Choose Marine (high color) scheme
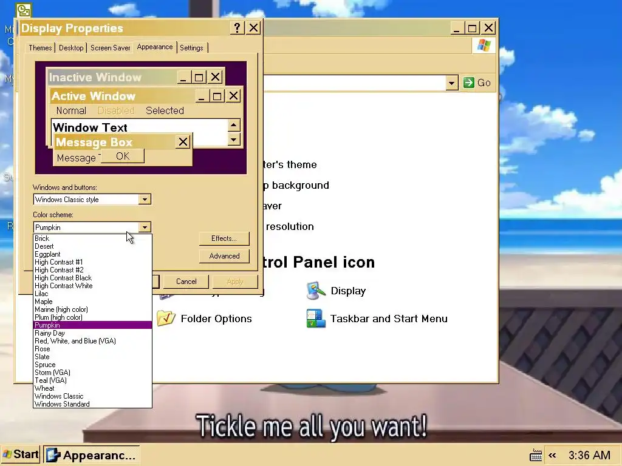 coord(92,309)
